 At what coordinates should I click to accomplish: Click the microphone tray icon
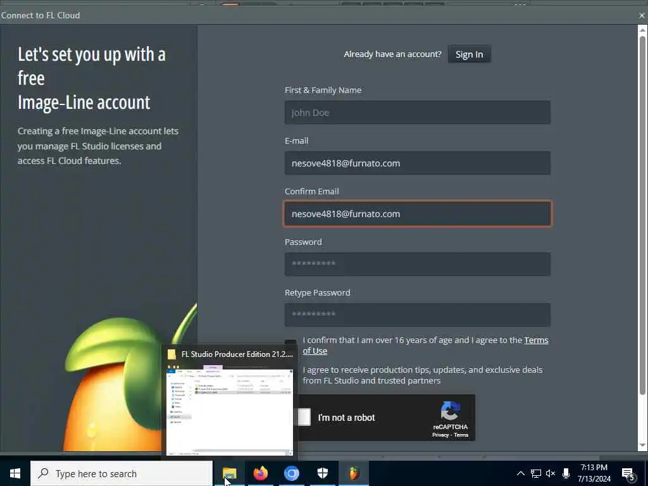pos(566,473)
